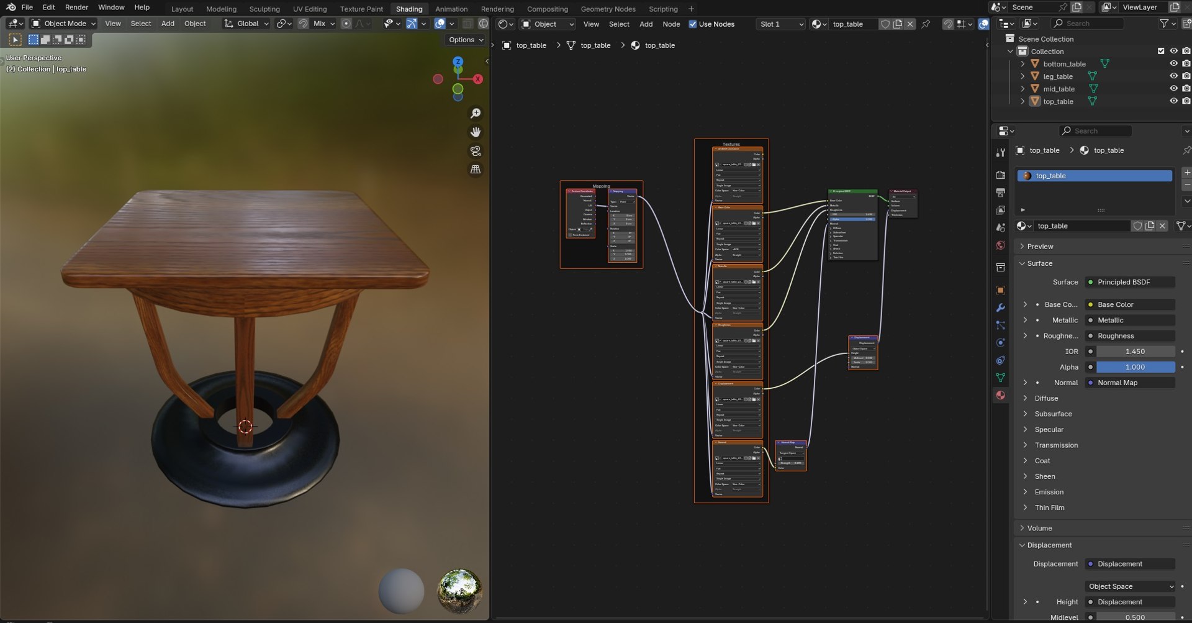This screenshot has height=623, width=1192.
Task: Open Object Space displacement dropdown
Action: pyautogui.click(x=1130, y=586)
